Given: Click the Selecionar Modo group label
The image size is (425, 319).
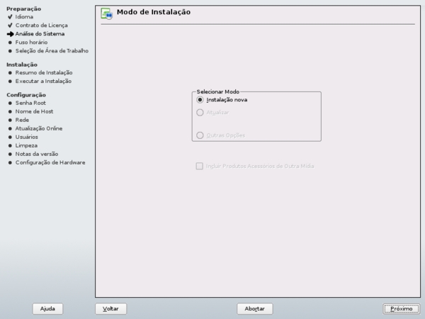Looking at the screenshot, I should (x=218, y=91).
